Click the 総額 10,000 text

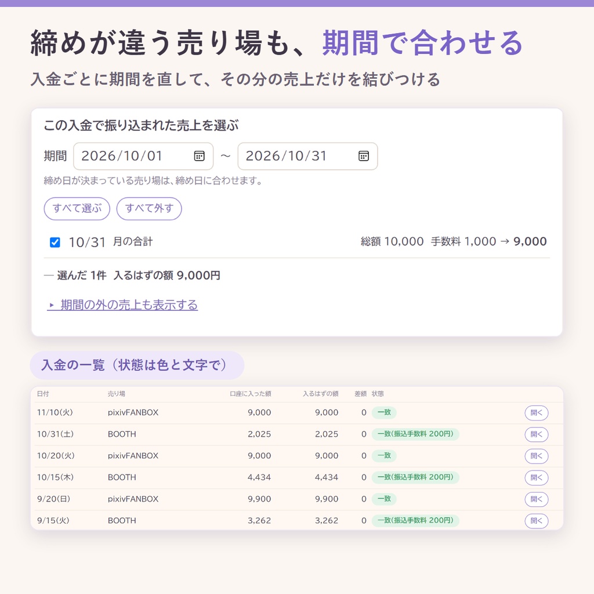[x=392, y=241]
